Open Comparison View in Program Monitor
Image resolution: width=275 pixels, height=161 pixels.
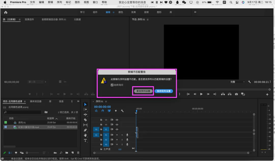pyautogui.click(x=243, y=94)
